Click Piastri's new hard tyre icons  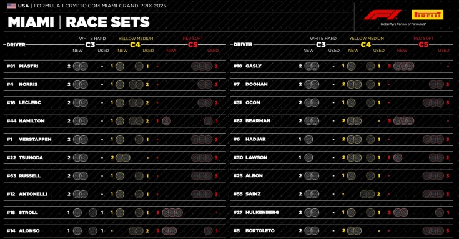80,66
